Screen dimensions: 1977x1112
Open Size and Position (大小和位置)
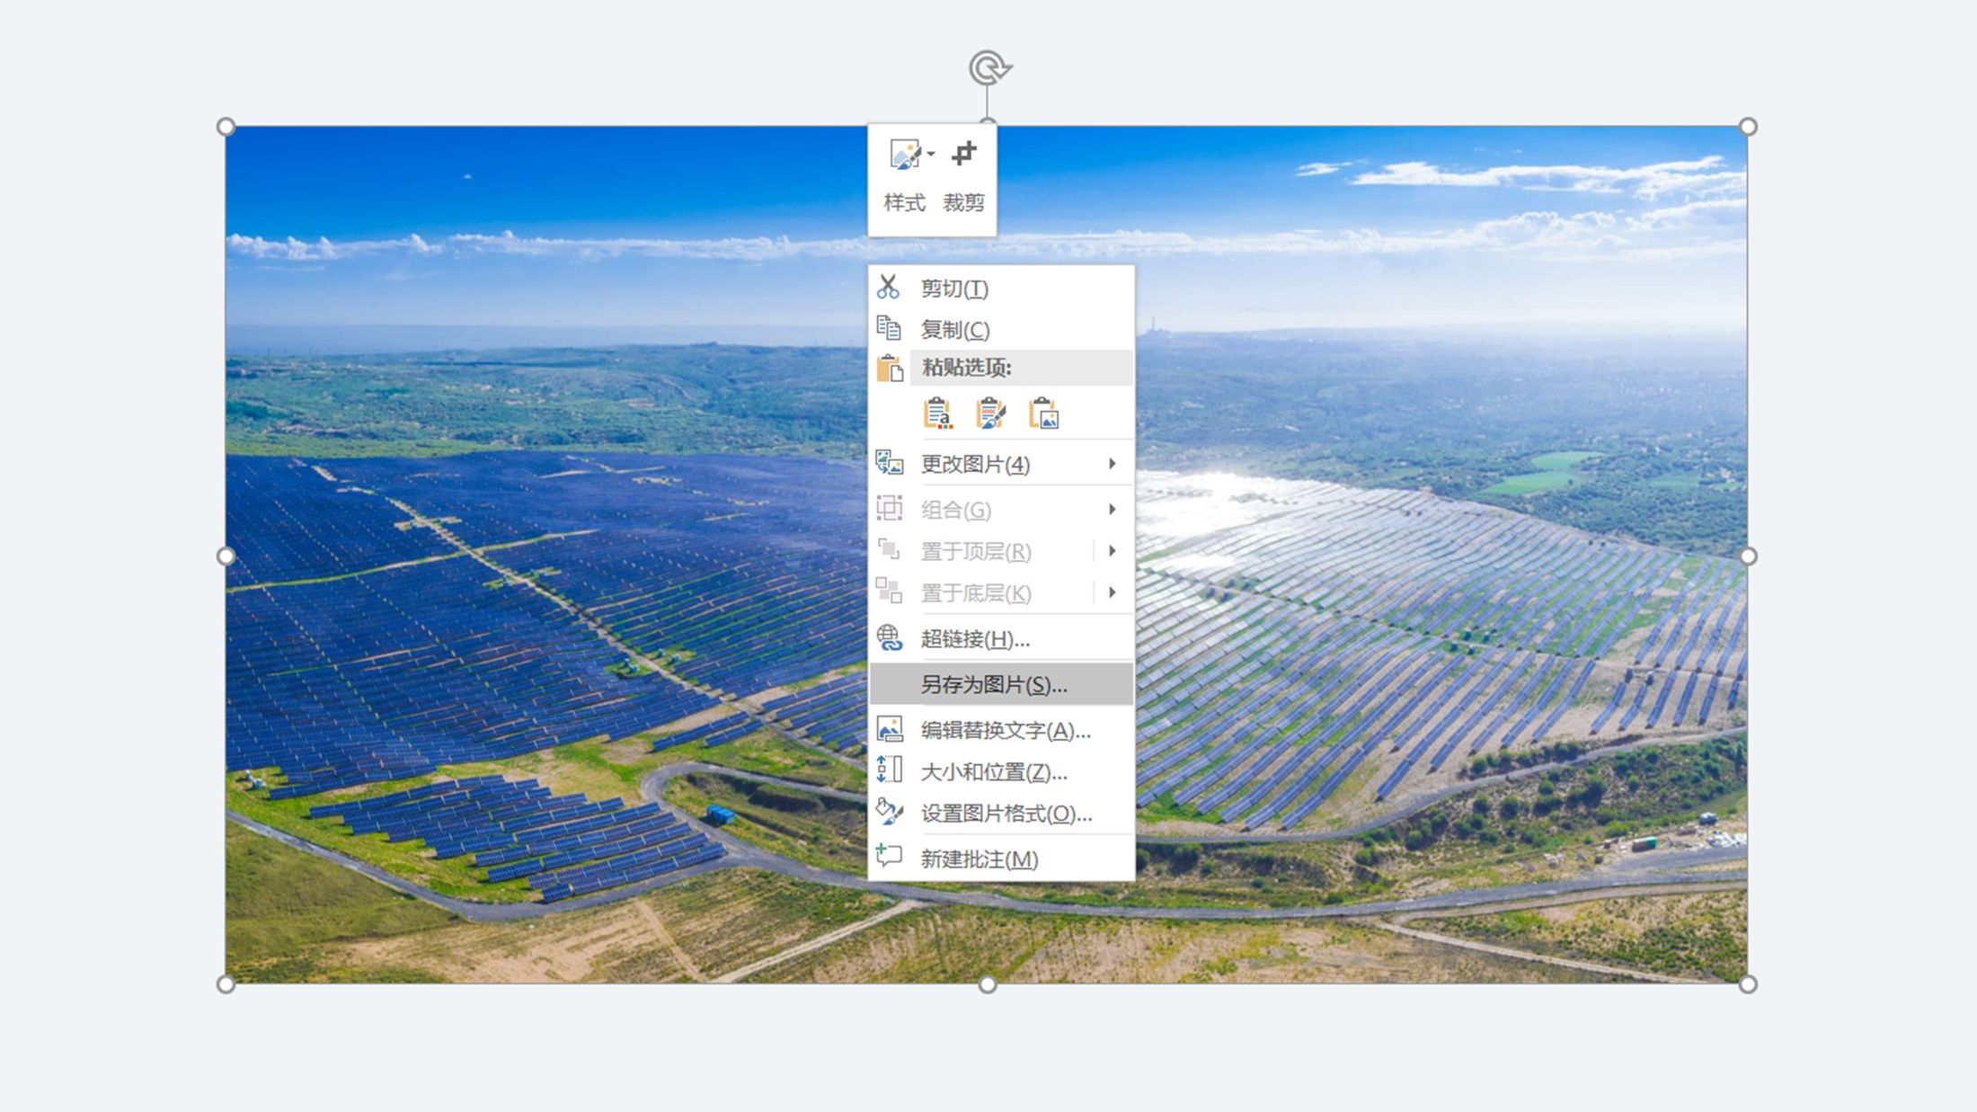(x=1001, y=771)
